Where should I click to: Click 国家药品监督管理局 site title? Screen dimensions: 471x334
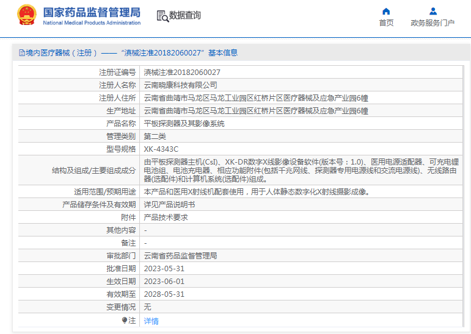point(92,12)
